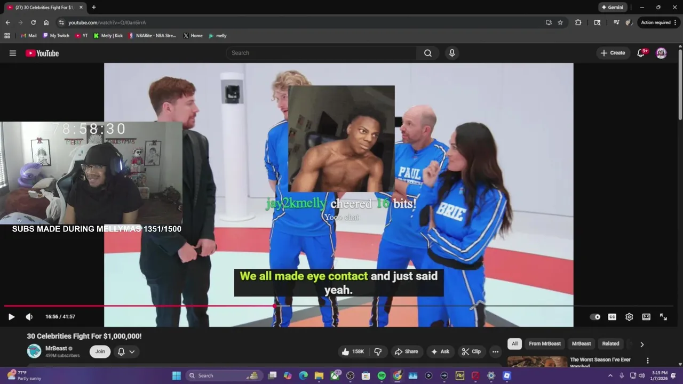Select the MrBeast filter chip
The image size is (683, 384).
click(582, 344)
